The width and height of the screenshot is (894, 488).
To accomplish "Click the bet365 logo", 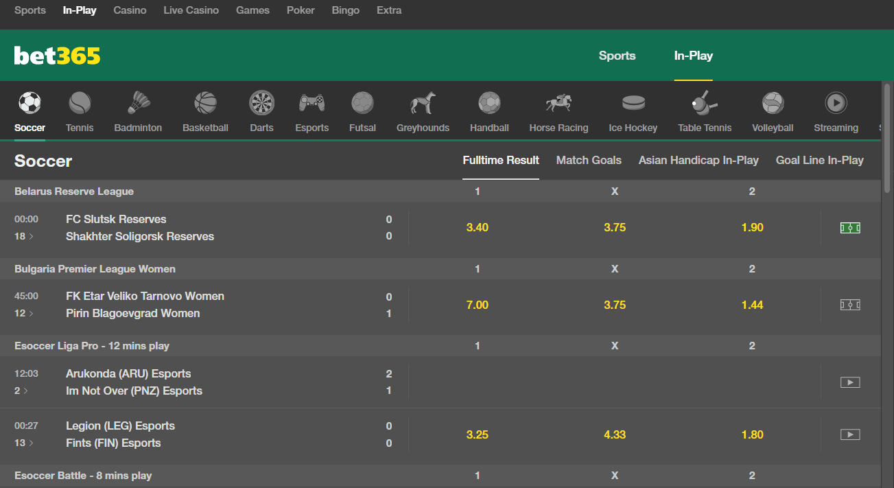I will click(x=58, y=56).
